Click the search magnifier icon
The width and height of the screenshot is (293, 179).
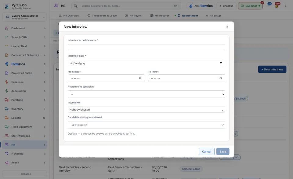76,6
